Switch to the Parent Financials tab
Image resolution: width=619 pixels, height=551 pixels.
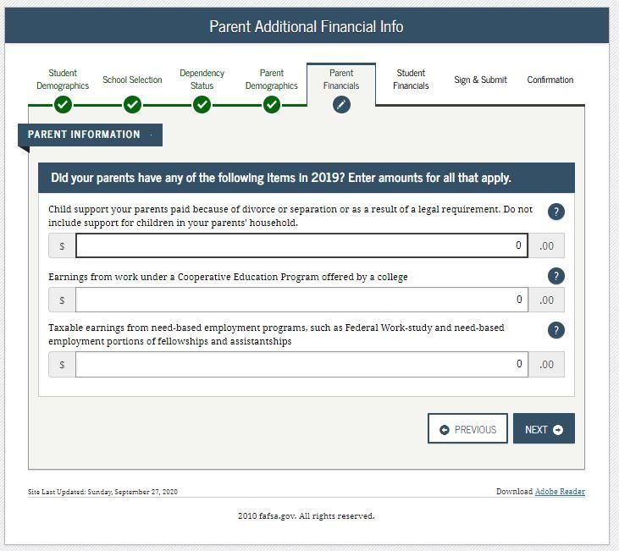point(341,80)
